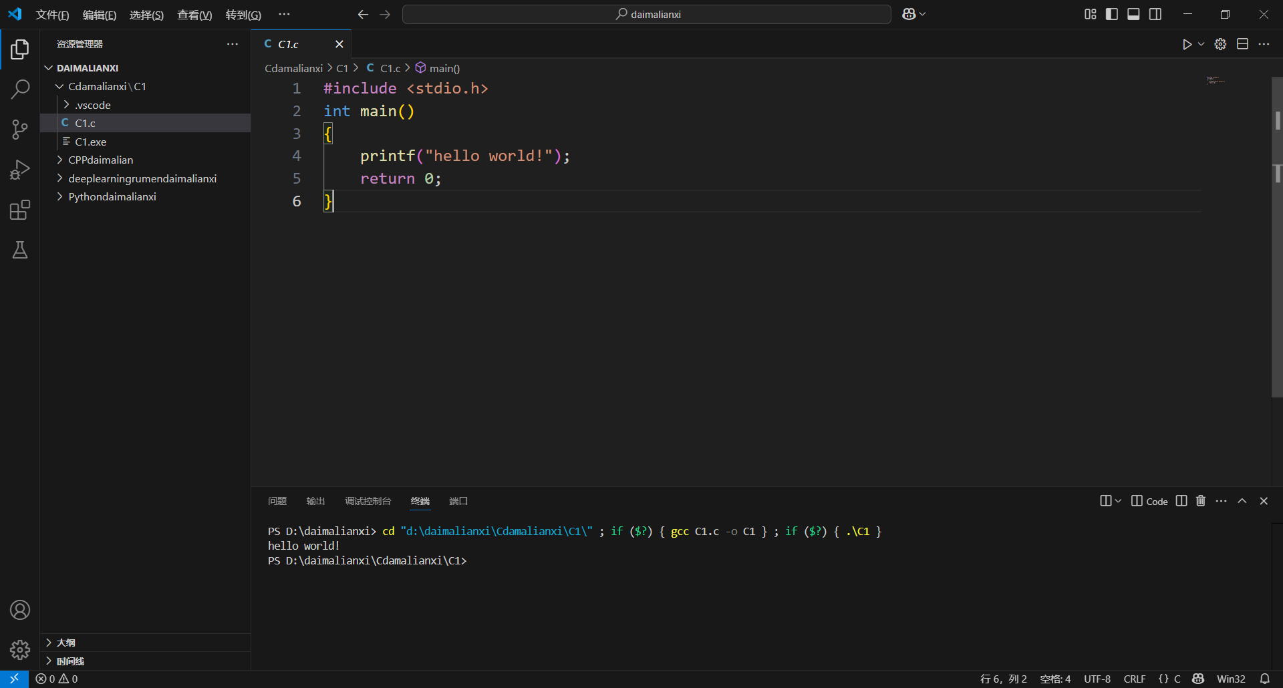
Task: Click the 行 6, 列 2 cursor position
Action: click(x=1003, y=679)
